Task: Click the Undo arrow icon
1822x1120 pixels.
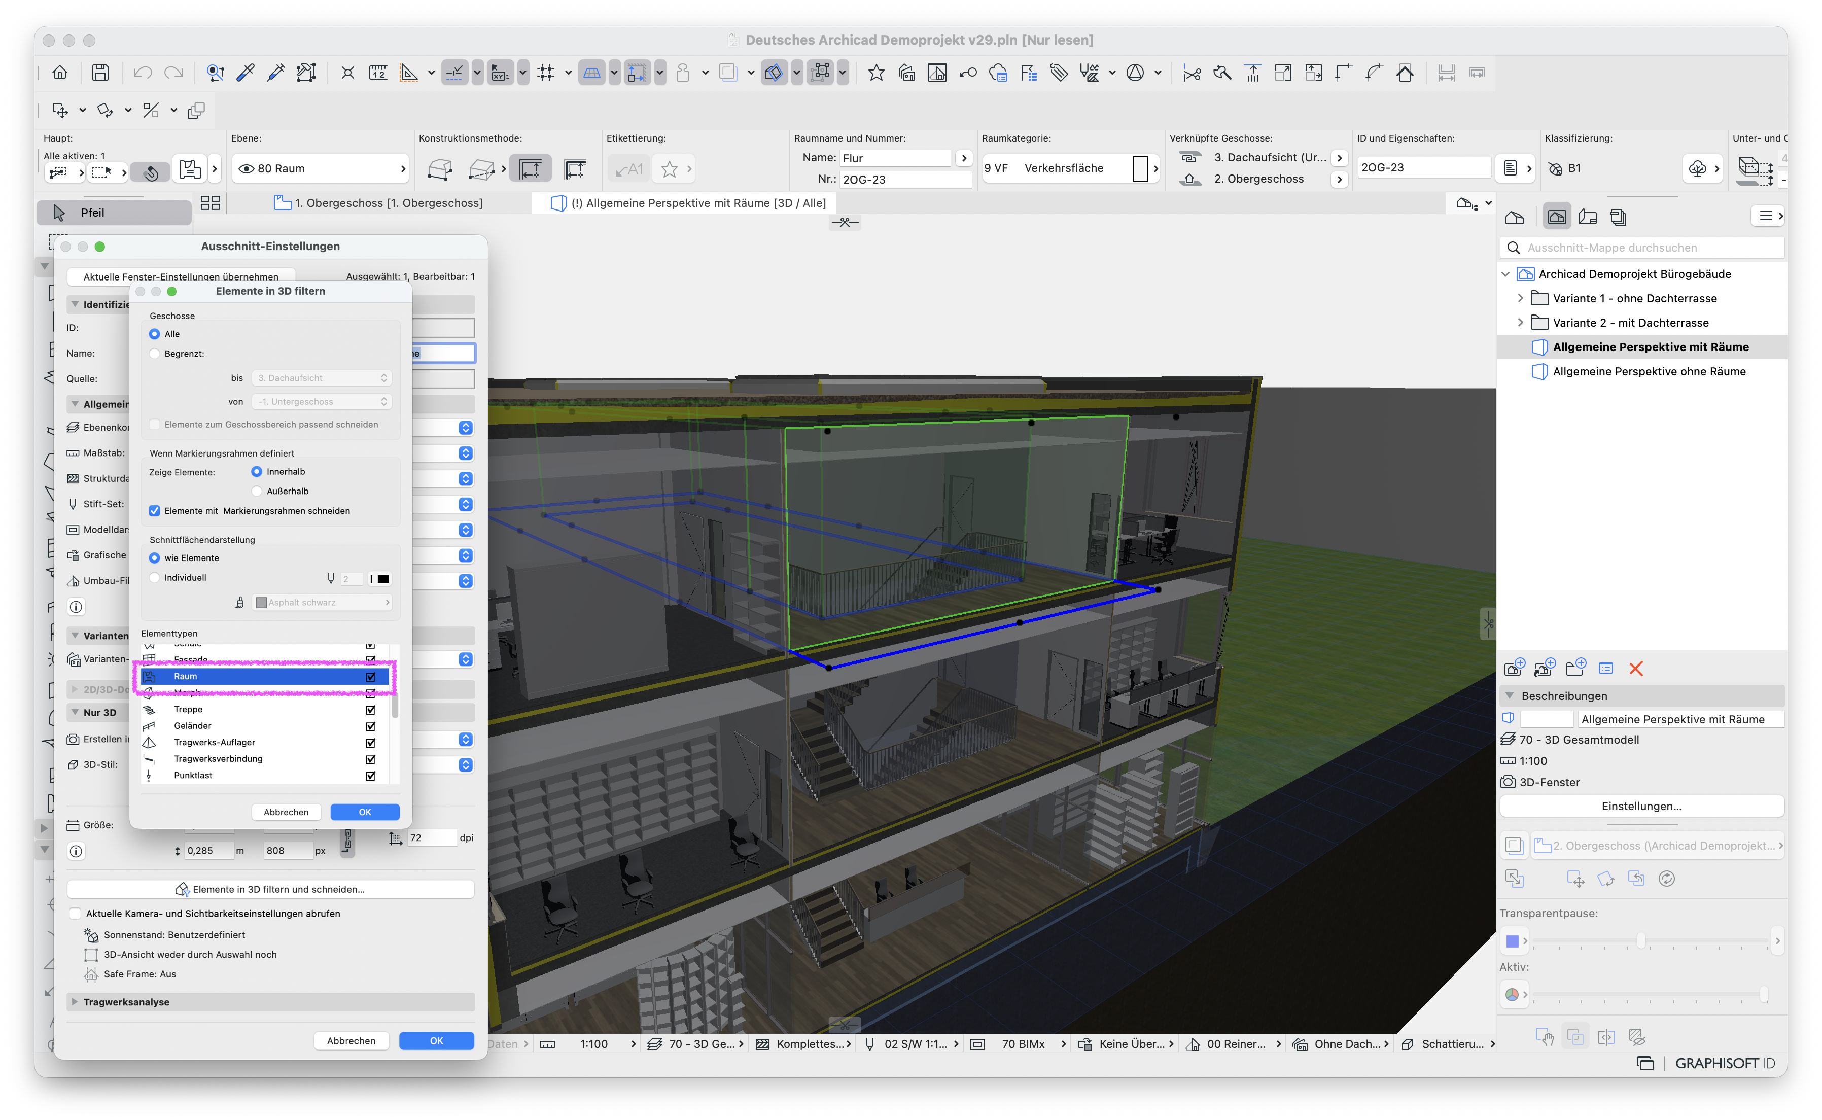Action: 142,73
